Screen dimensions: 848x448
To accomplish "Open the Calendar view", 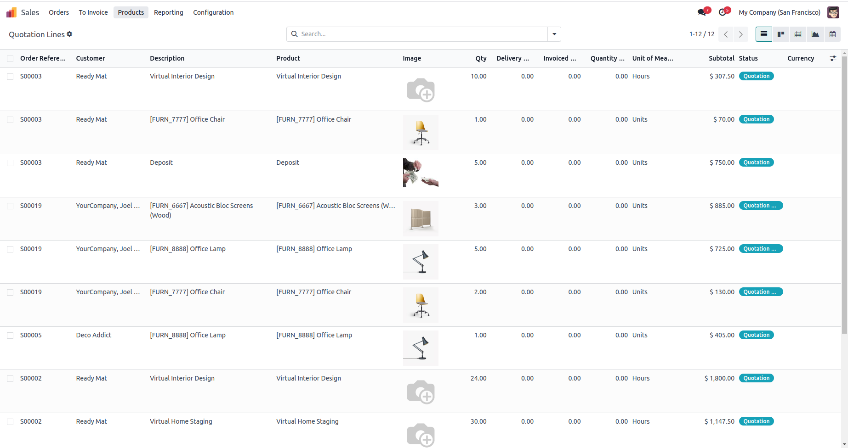I will click(x=832, y=34).
